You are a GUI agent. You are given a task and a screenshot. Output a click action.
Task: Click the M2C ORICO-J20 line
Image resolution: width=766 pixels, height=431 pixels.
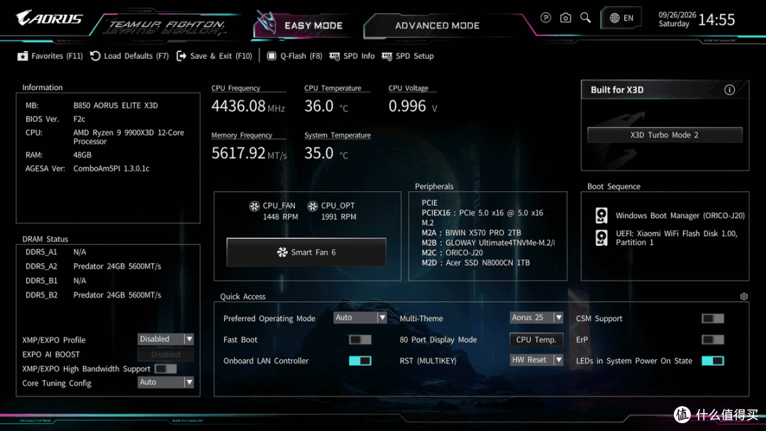click(x=453, y=253)
